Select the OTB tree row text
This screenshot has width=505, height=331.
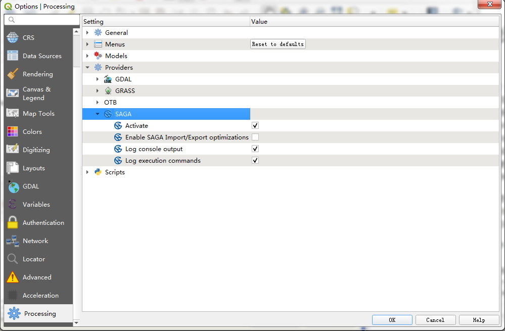click(x=110, y=103)
